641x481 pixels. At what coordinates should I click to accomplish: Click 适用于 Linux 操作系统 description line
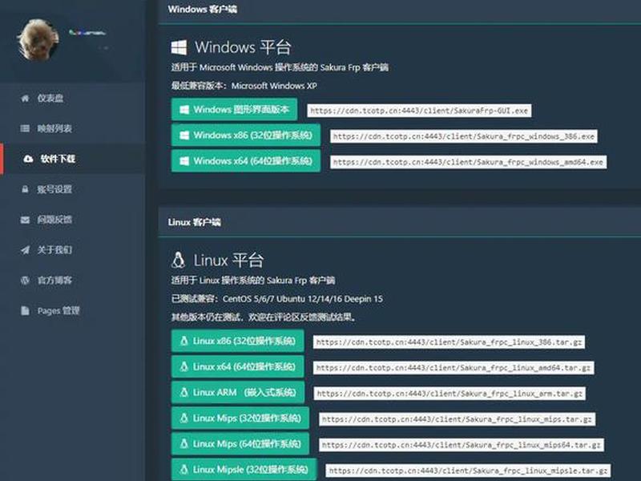[253, 281]
